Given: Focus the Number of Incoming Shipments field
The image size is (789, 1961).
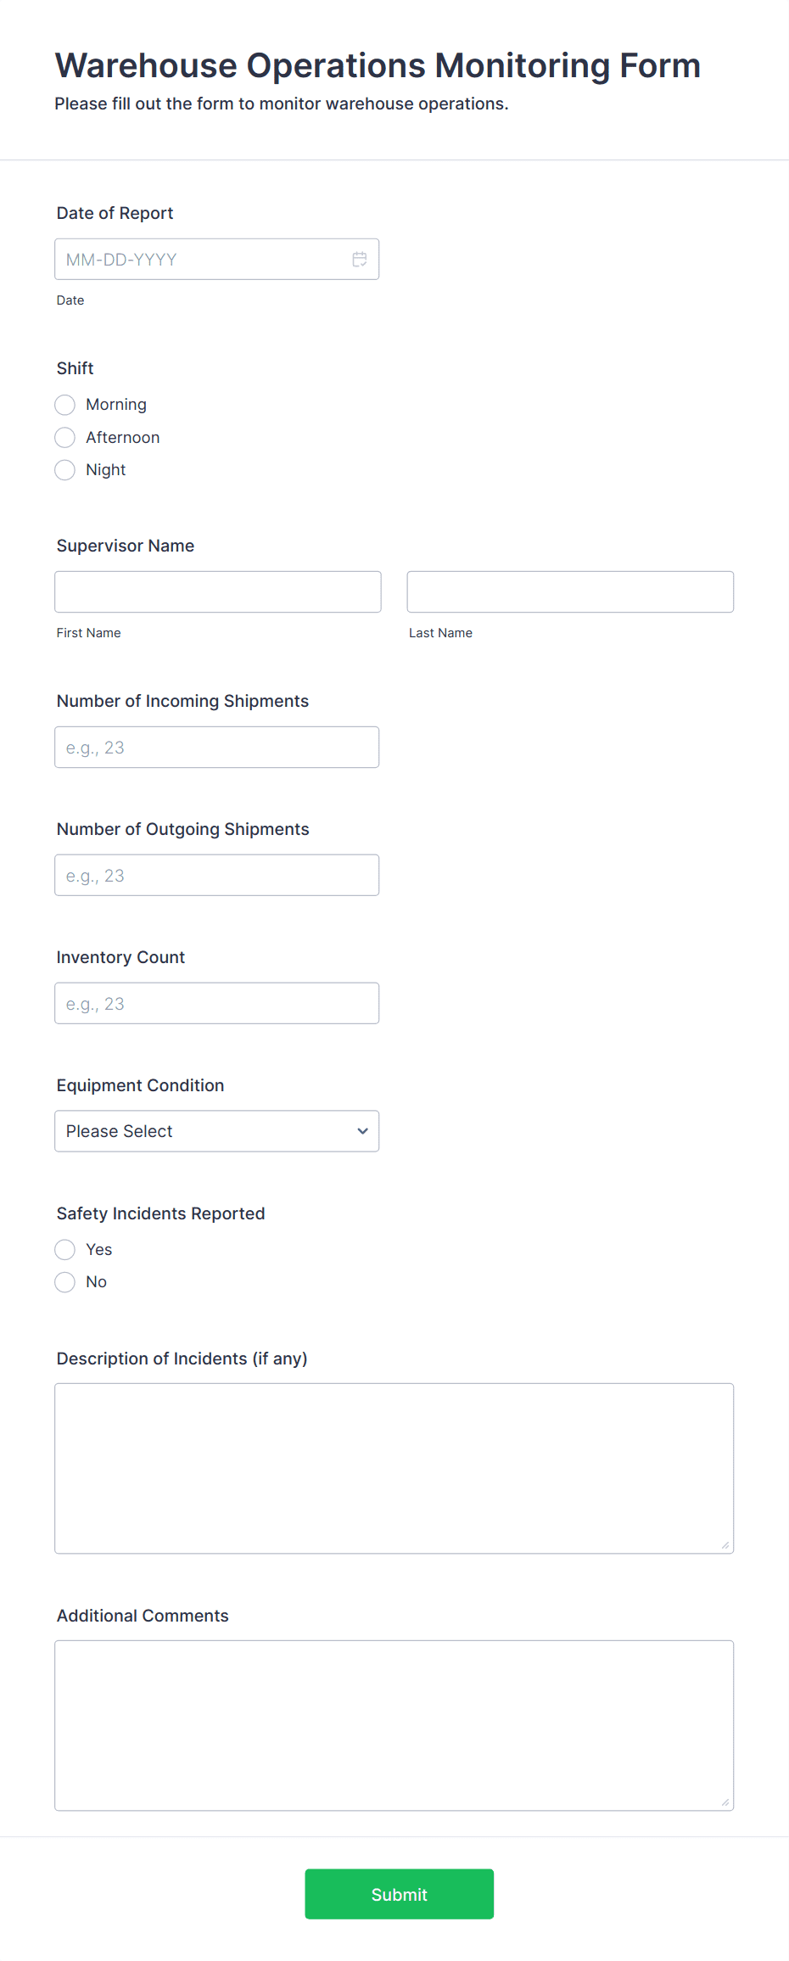Looking at the screenshot, I should 216,748.
